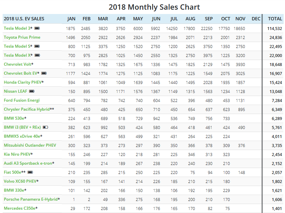The width and height of the screenshot is (285, 213).
Task: Open the Ford Fusion Energi link
Action: click(22, 100)
